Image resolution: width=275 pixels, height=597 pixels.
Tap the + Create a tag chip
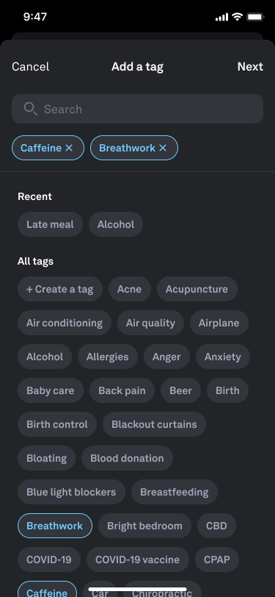(60, 289)
